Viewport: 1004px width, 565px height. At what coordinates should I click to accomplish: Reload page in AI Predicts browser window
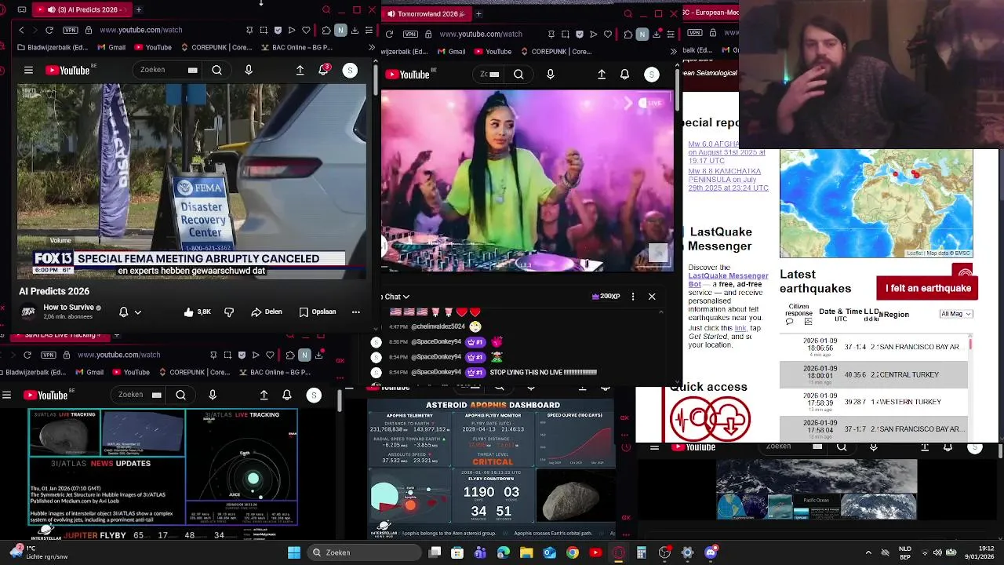[49, 30]
